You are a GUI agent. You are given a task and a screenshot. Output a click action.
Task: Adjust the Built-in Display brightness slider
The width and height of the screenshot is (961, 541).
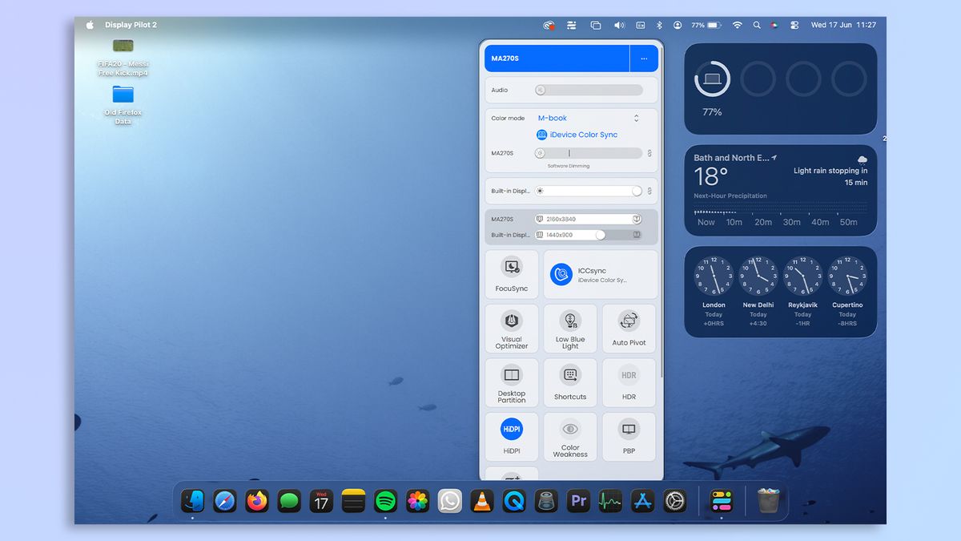click(x=589, y=191)
